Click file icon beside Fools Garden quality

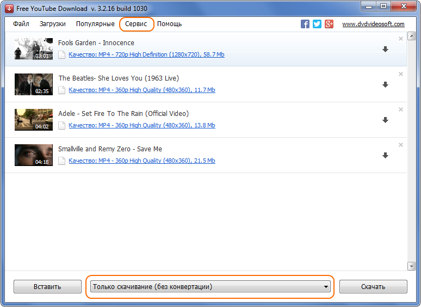(62, 54)
